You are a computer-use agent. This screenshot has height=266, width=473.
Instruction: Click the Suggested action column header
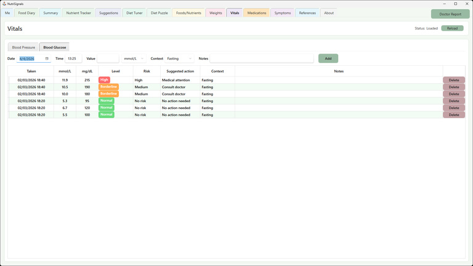pos(180,71)
